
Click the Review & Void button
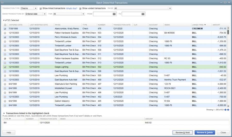[x=183, y=133]
